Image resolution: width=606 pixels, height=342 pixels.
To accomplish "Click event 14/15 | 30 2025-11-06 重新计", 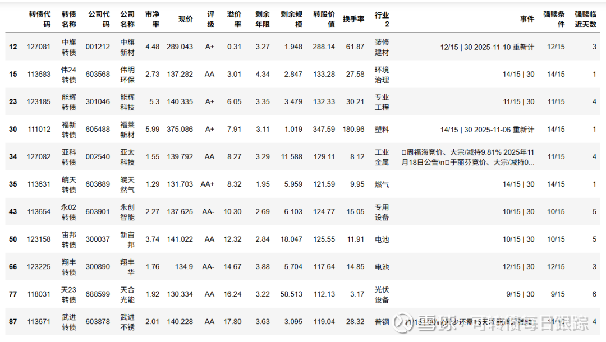I will [487, 130].
